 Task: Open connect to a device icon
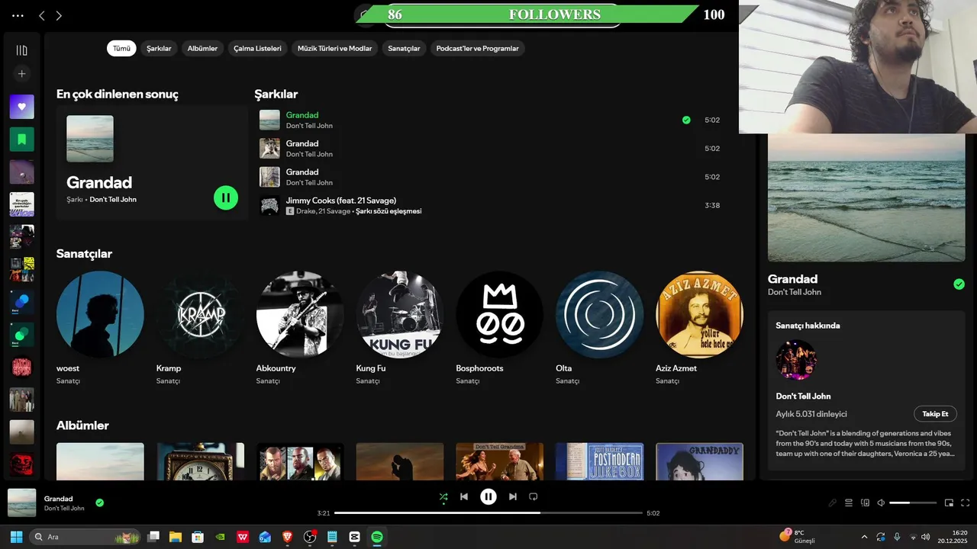click(x=865, y=502)
